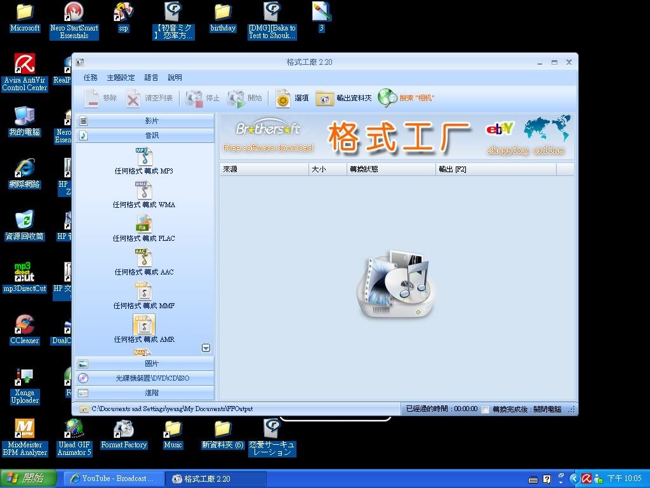Screen dimensions: 650x488
Task: Click the 下午 10:05 clock in the tray
Action: pos(625,478)
